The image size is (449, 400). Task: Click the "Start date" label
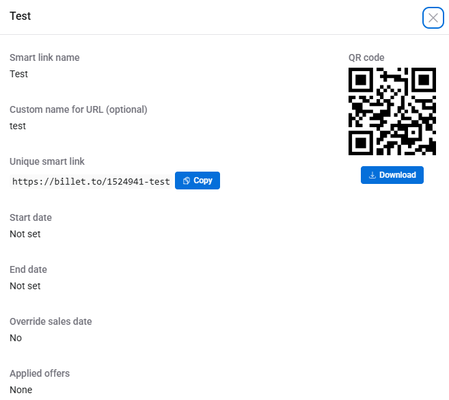click(x=31, y=217)
